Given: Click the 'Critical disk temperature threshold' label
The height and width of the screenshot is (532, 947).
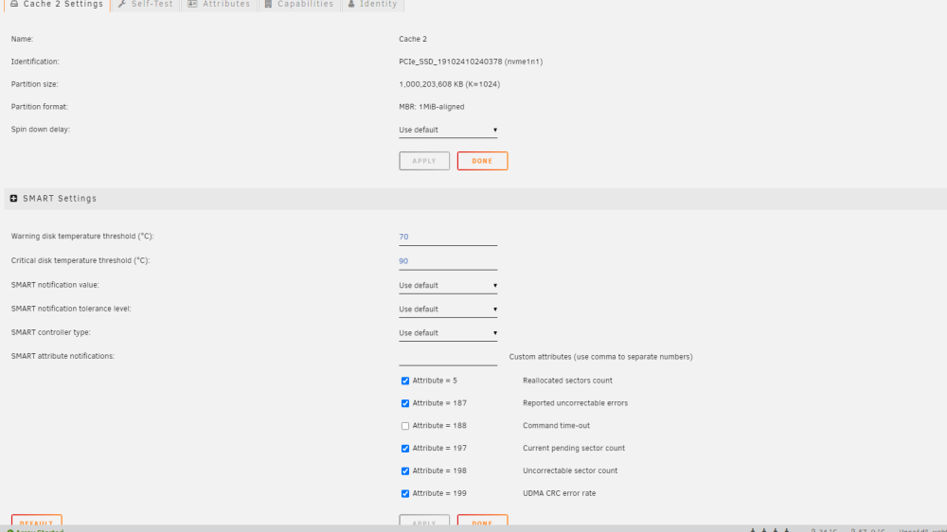Looking at the screenshot, I should 80,260.
